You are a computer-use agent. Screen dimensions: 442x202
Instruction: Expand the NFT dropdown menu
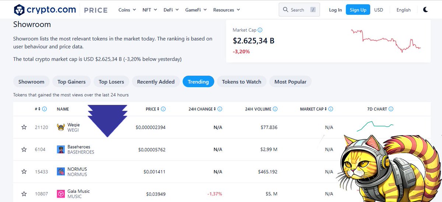click(150, 10)
